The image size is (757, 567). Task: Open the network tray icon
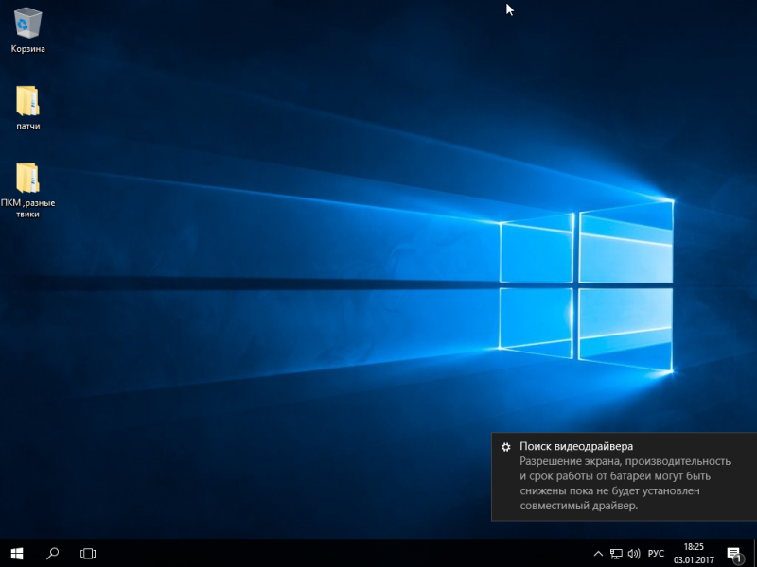(x=616, y=554)
